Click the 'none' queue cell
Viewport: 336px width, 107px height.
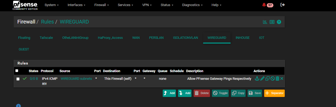pyautogui.click(x=163, y=78)
